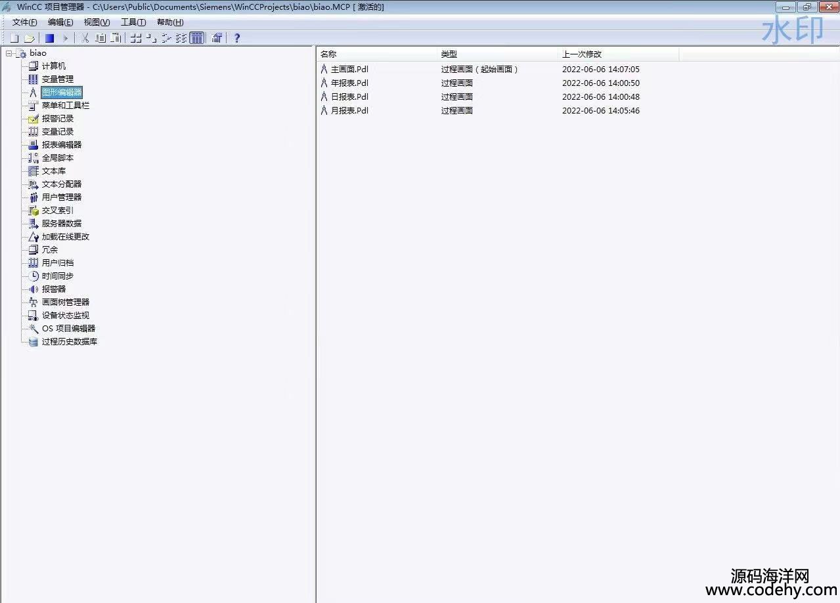
Task: Select file 主画面.Pdl
Action: coord(349,70)
